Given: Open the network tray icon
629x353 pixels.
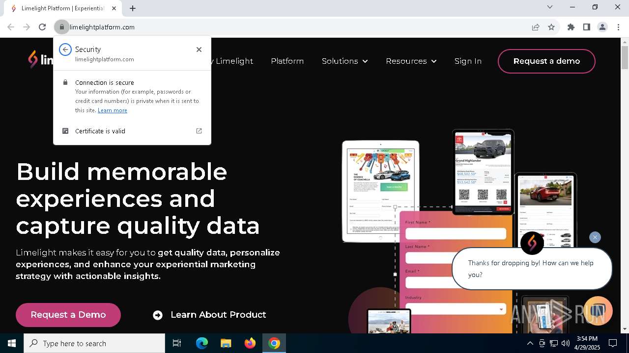Looking at the screenshot, I should tap(554, 343).
